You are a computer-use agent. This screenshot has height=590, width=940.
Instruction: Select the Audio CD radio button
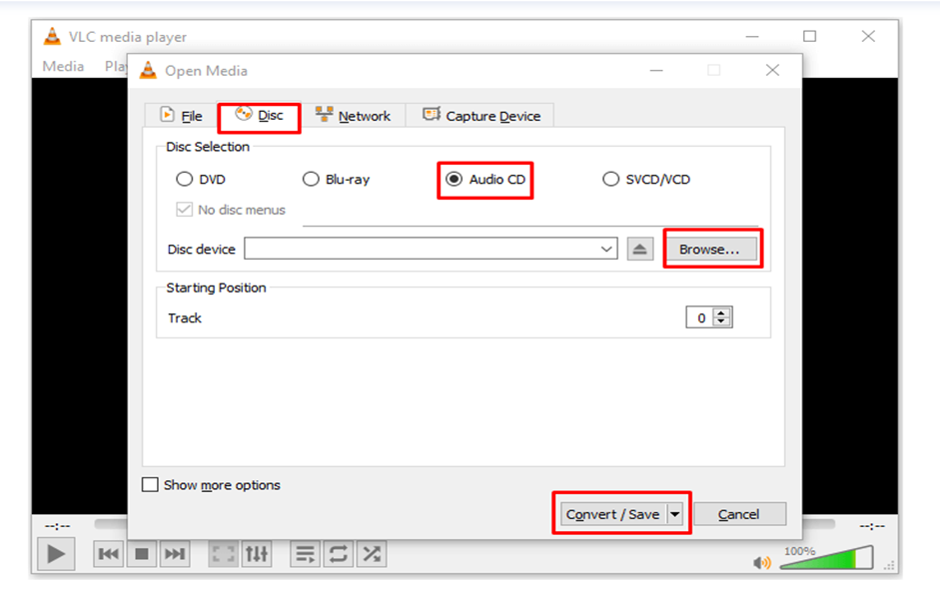(x=454, y=179)
